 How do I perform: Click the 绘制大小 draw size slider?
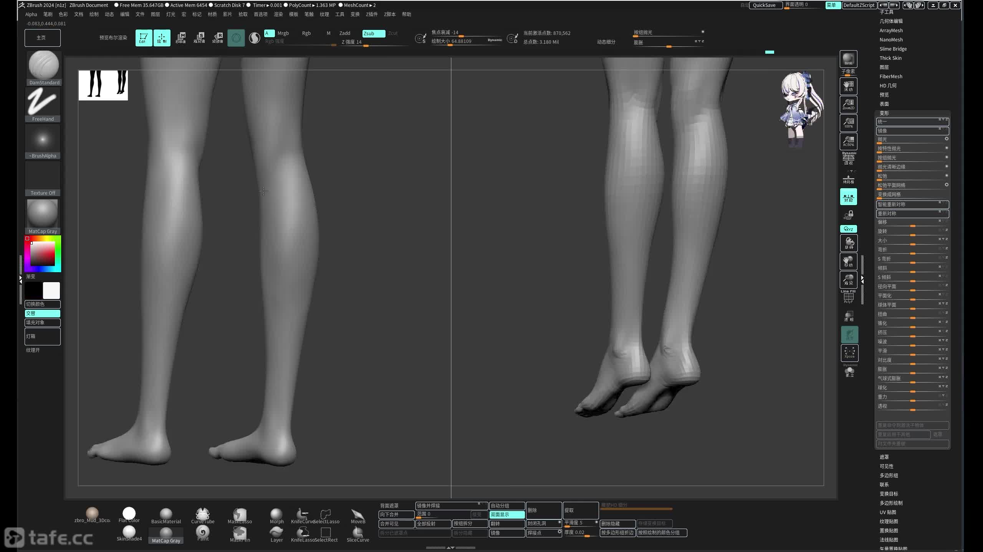[x=467, y=41]
